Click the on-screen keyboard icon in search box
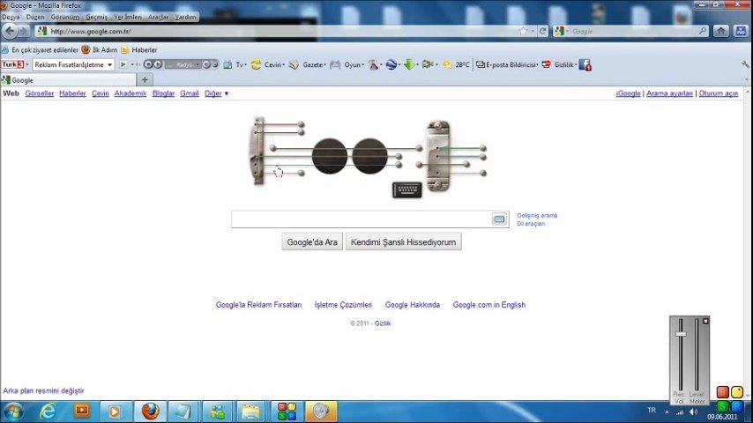Screen dimensions: 753x423 click(x=499, y=219)
